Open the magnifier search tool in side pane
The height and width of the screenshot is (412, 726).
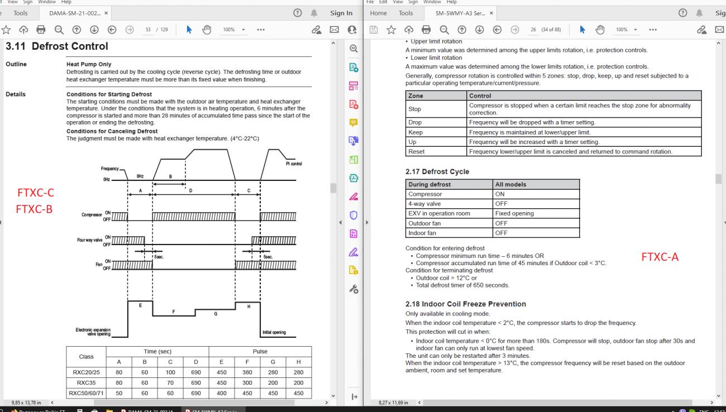tap(352, 49)
